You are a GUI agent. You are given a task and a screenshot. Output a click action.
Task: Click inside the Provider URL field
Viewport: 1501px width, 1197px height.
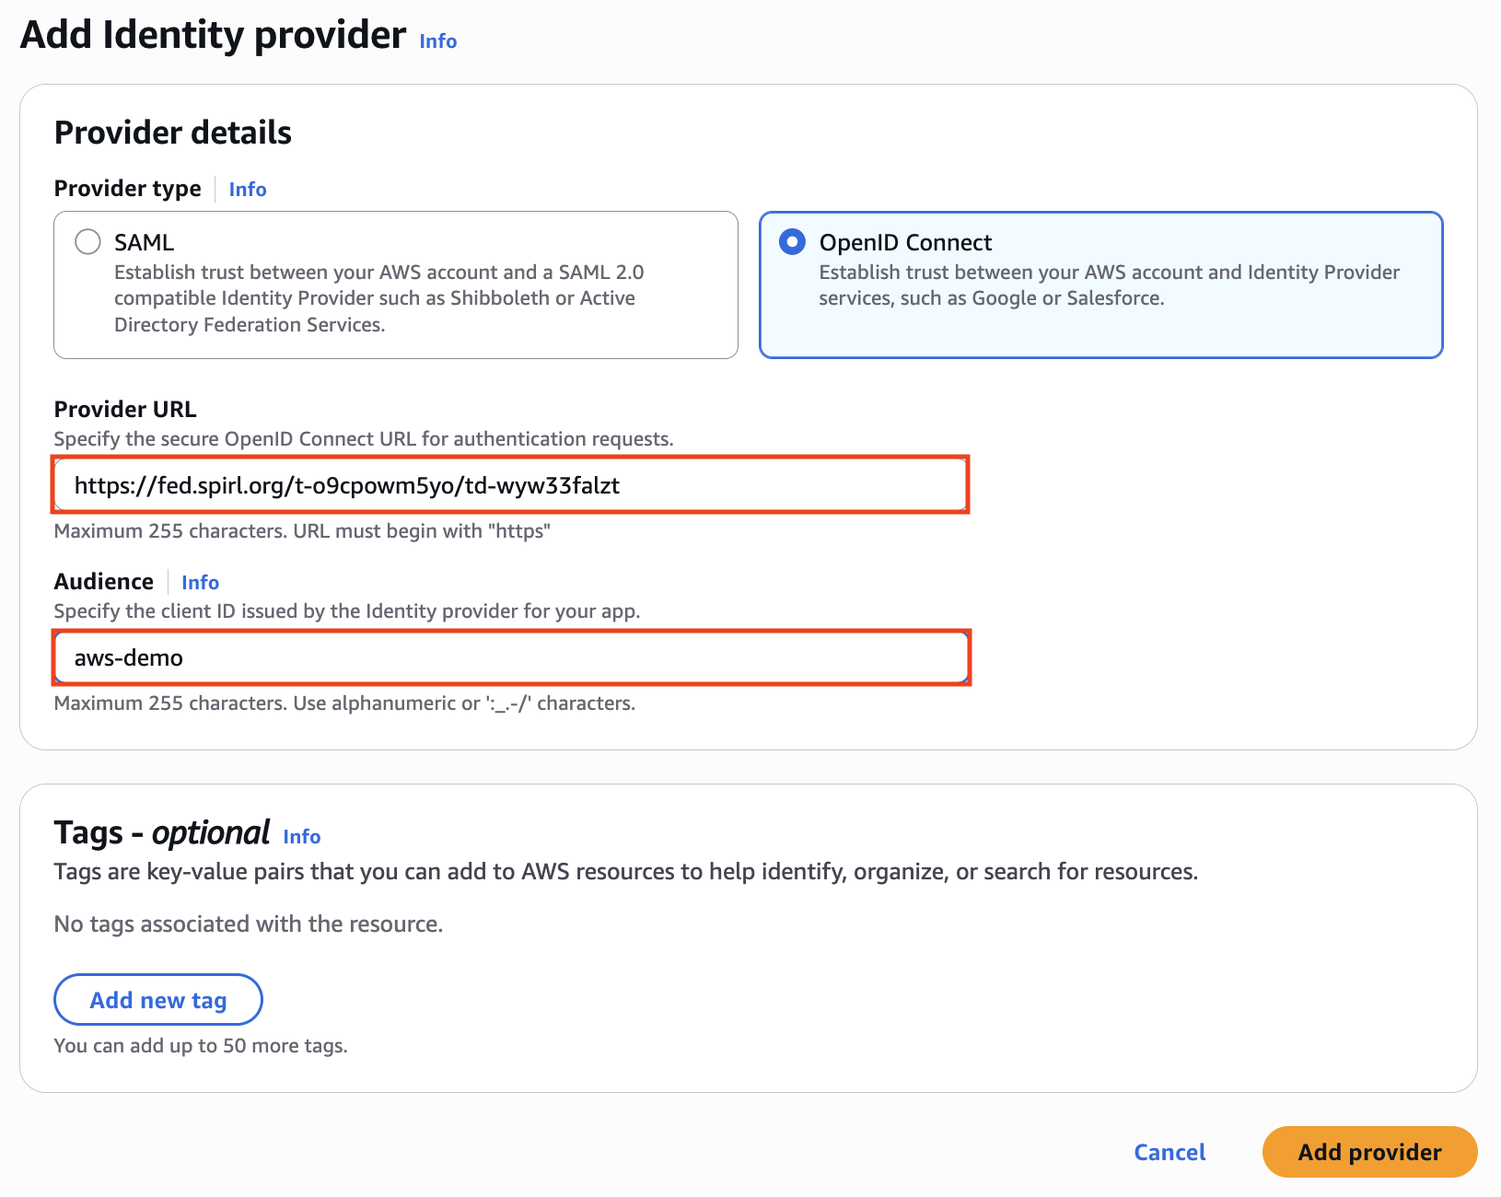coord(511,484)
